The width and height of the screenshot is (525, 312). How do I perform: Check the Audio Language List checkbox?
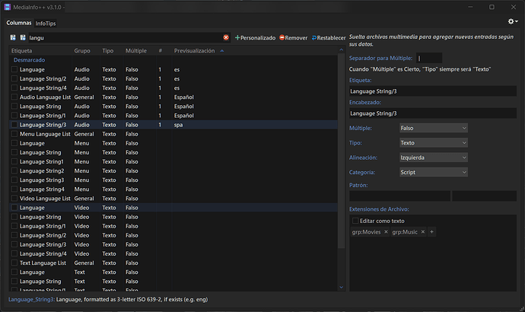[14, 97]
